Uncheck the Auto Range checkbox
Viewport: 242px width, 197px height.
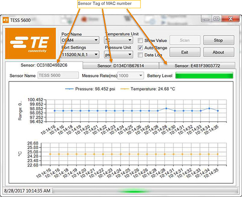pos(140,48)
